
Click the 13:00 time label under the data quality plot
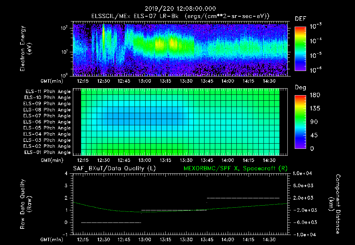pos(145,239)
